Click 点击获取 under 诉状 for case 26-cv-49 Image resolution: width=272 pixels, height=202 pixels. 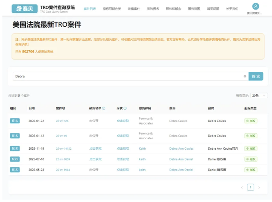[x=122, y=136]
